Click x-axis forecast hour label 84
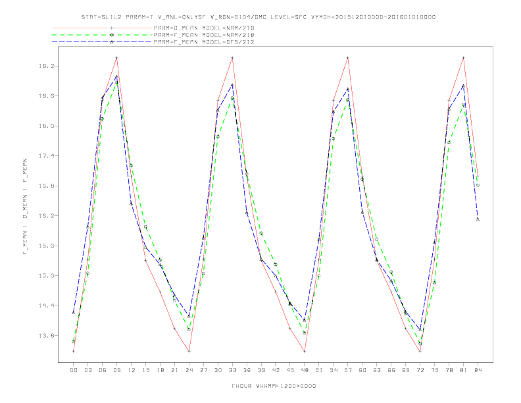Image resolution: width=521 pixels, height=403 pixels. [478, 370]
